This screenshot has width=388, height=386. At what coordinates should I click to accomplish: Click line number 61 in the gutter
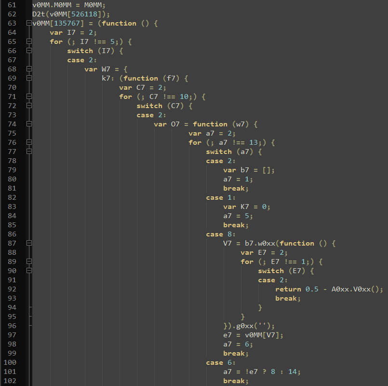(x=13, y=5)
